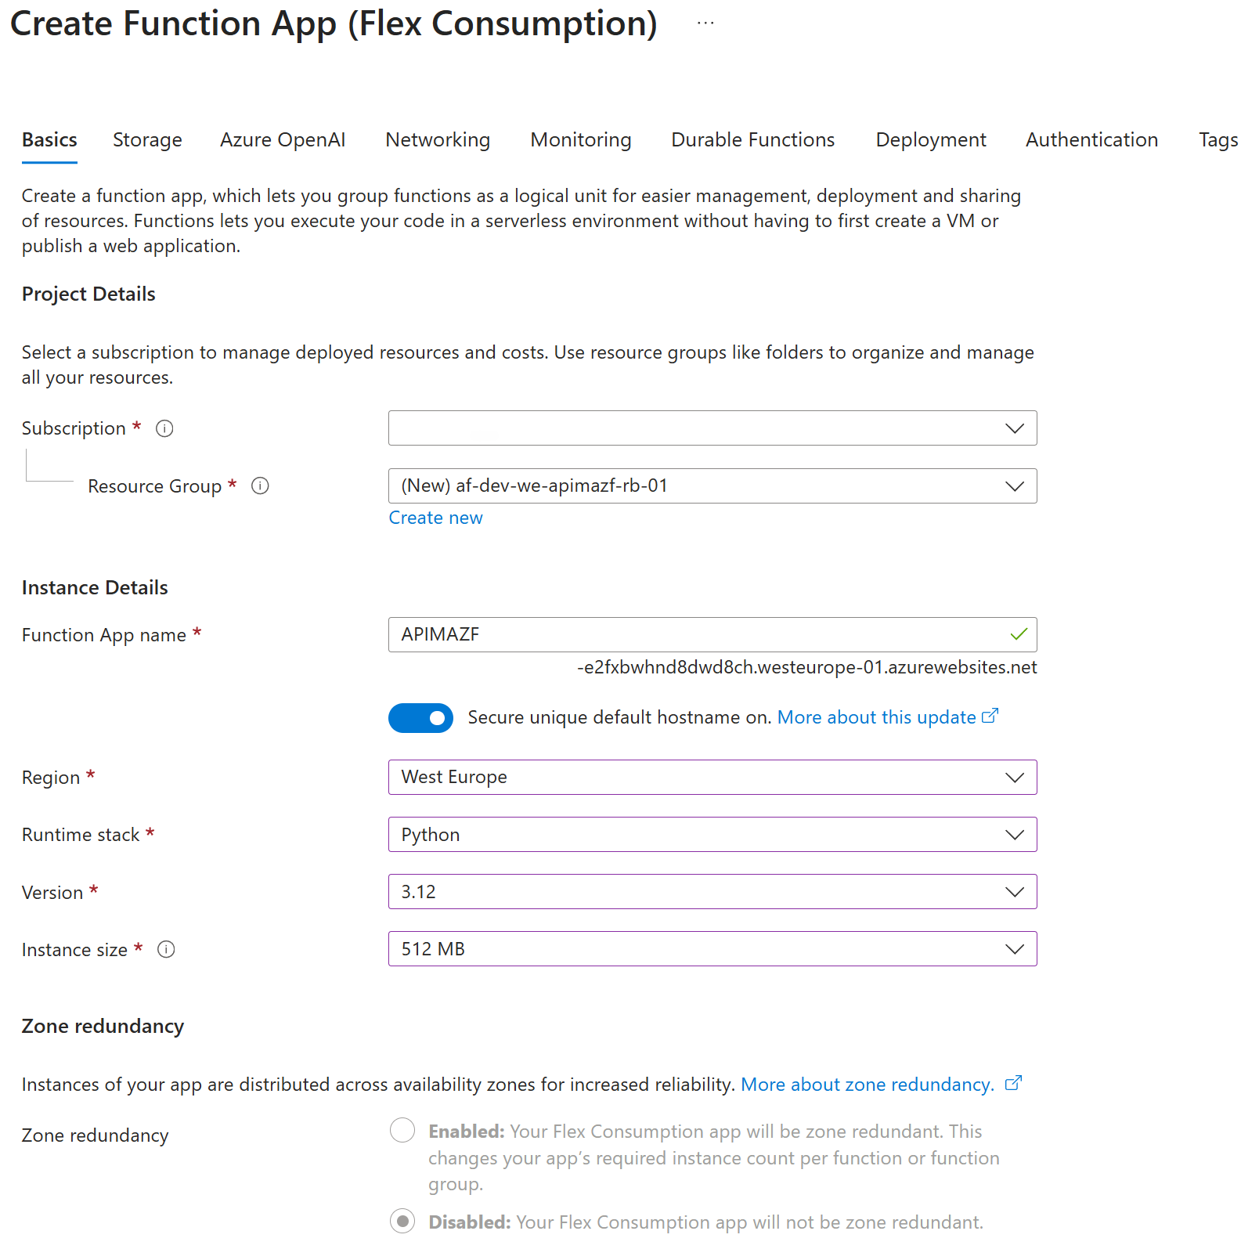Click the Resource Group info icon

point(260,486)
